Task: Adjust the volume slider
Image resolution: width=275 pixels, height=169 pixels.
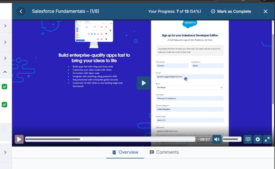Action: tap(232, 139)
